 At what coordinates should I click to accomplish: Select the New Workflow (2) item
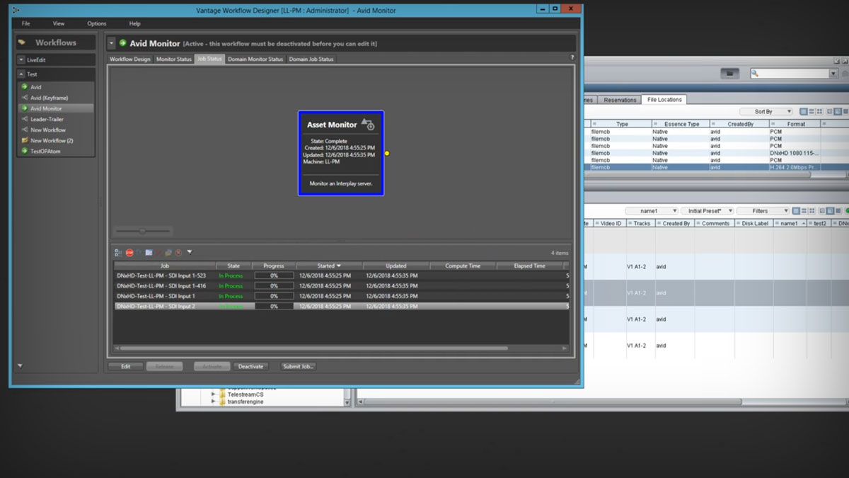(x=55, y=140)
